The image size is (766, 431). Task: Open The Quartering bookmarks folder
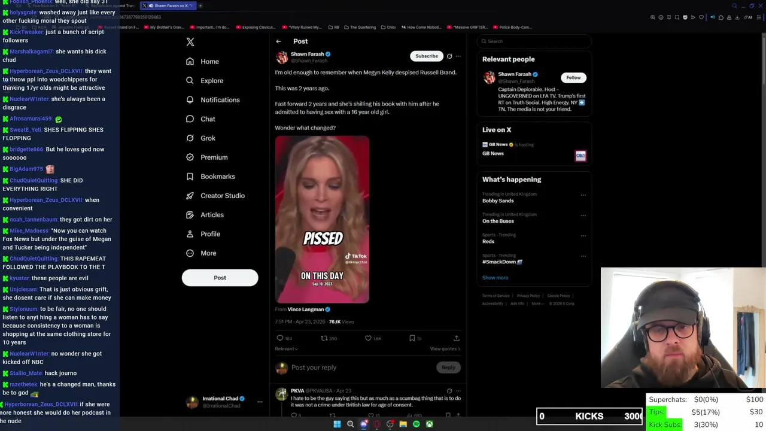coord(360,27)
